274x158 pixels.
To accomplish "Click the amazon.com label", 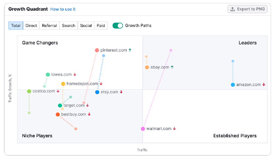I will point(249,84).
